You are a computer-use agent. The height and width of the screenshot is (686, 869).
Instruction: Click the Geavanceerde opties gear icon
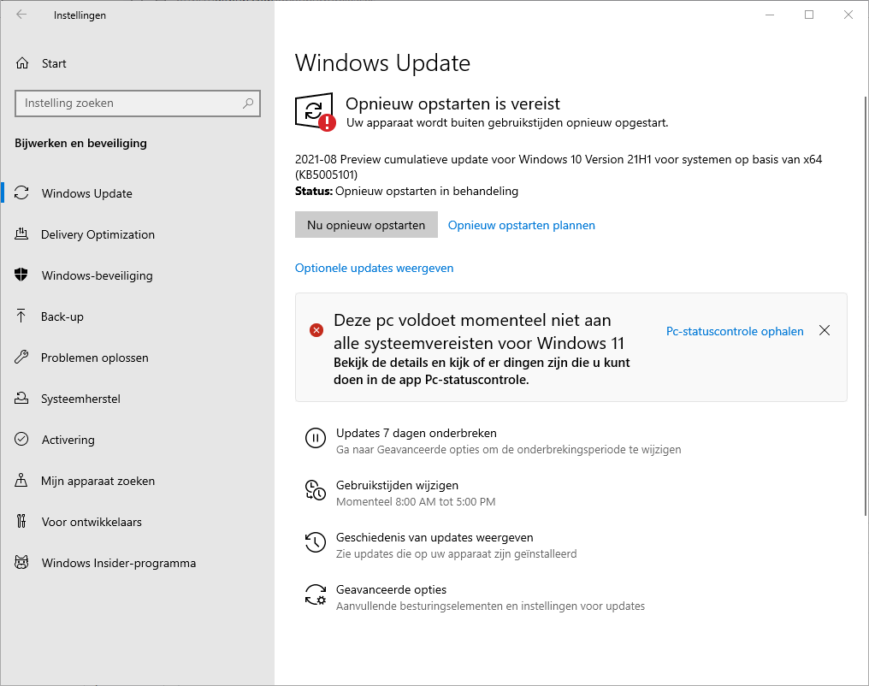(x=315, y=595)
